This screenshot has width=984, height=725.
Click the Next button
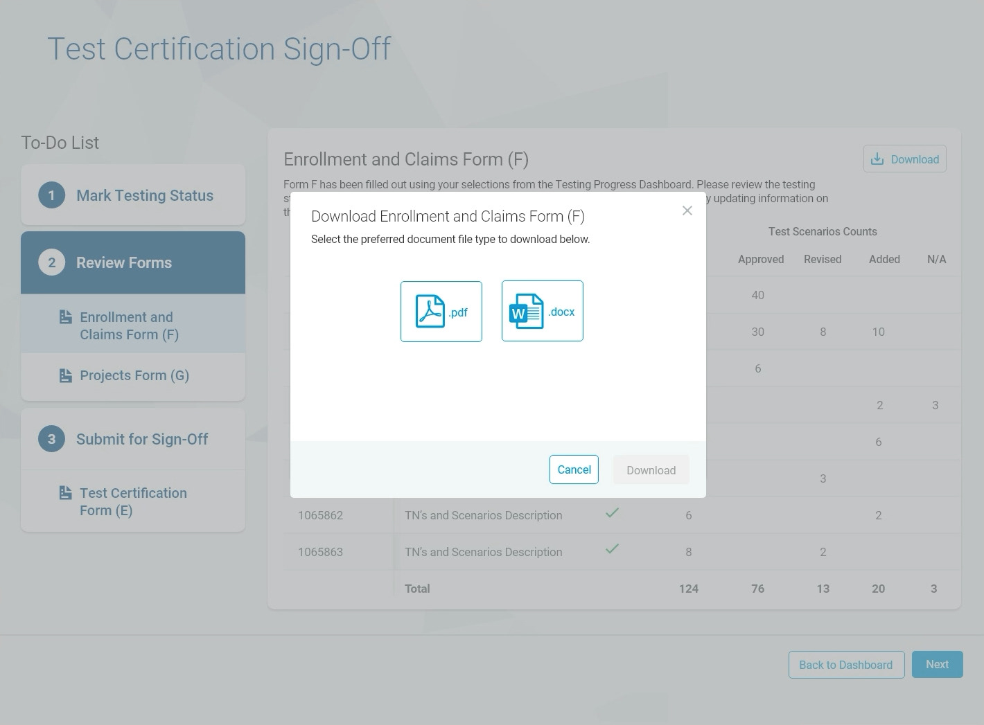937,664
